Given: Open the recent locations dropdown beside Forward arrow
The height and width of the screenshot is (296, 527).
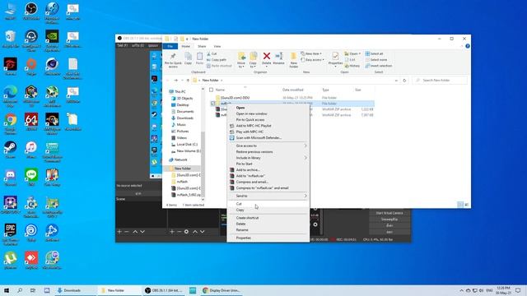Looking at the screenshot, I should pos(182,81).
